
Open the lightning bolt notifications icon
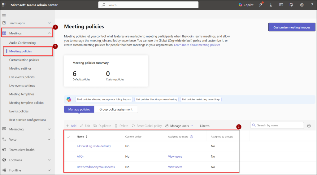[261, 5]
